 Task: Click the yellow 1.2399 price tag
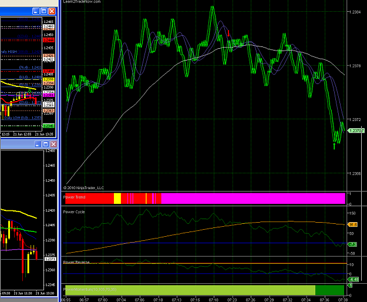tap(49, 80)
